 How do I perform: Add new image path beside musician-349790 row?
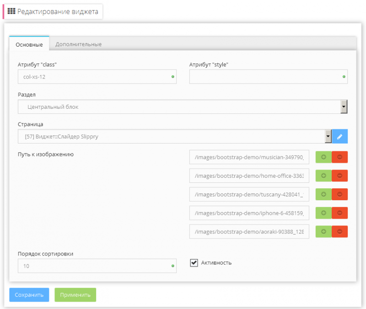pyautogui.click(x=323, y=157)
